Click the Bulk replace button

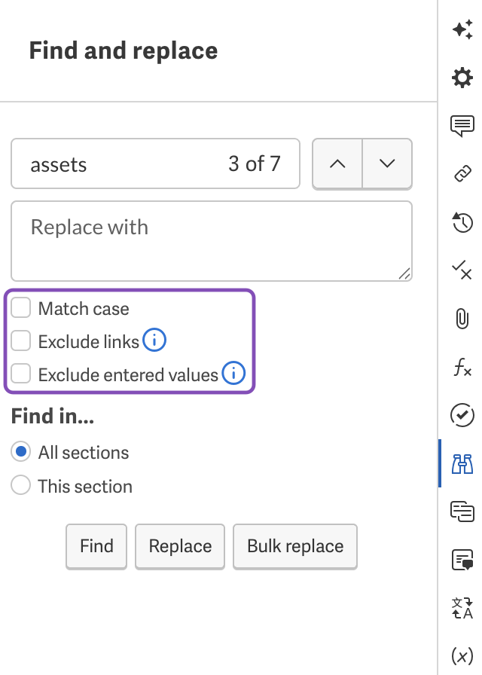coord(295,546)
